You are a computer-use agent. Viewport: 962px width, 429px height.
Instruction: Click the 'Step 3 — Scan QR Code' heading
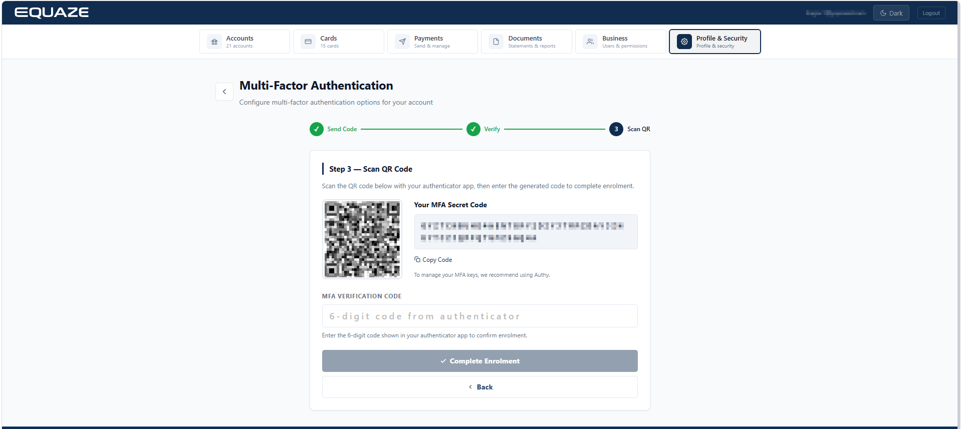[x=371, y=169]
